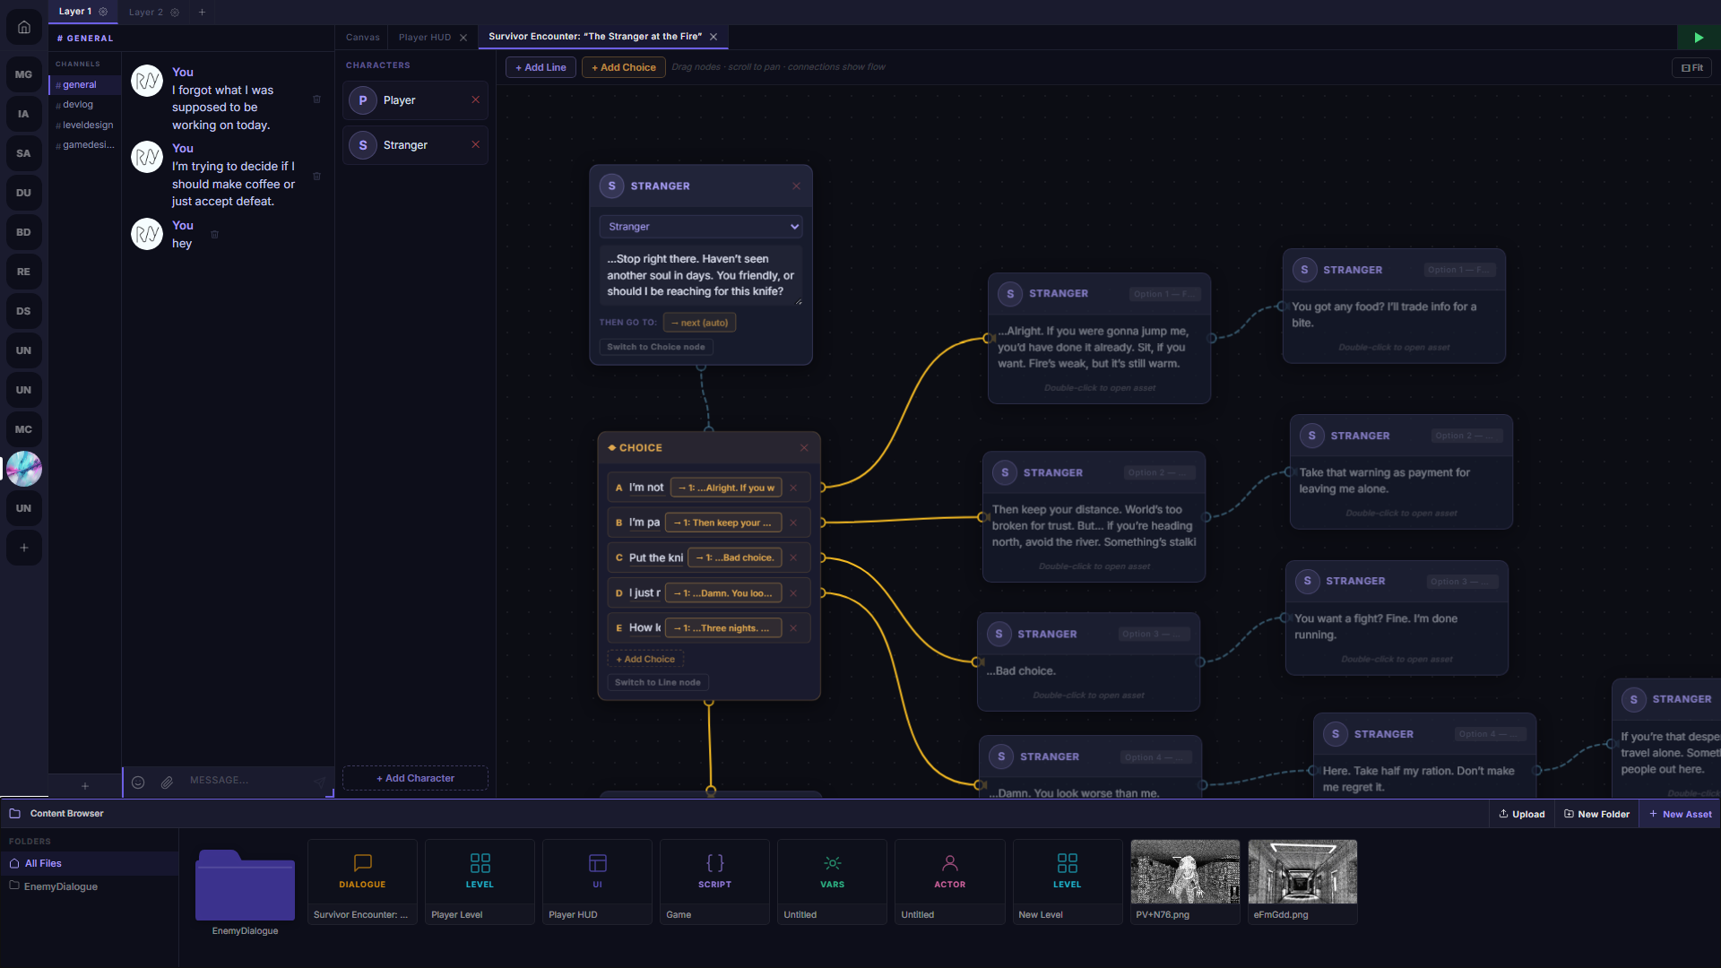Screen dimensions: 1721x968
Task: Open the gamedesi... channel
Action: coord(84,145)
